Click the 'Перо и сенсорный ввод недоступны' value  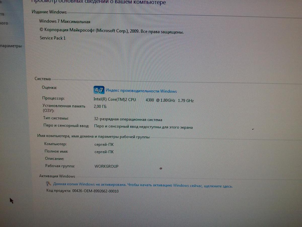[x=143, y=127]
